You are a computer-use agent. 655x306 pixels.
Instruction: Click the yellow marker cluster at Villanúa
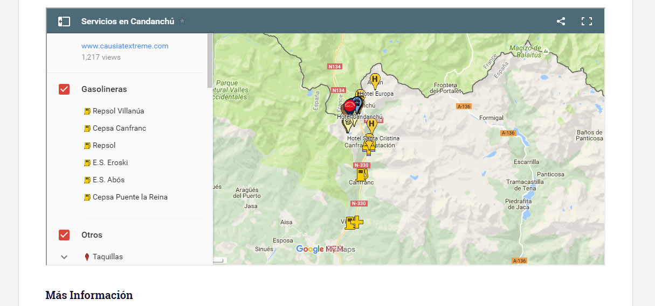pos(354,222)
